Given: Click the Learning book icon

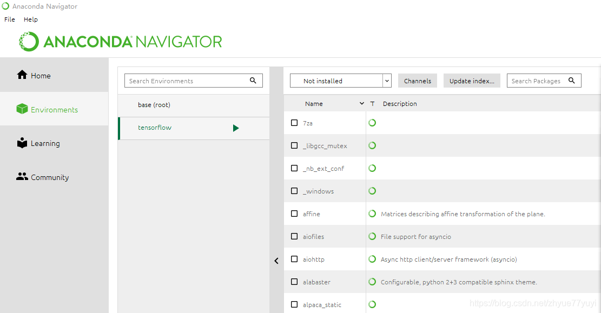Looking at the screenshot, I should click(22, 143).
